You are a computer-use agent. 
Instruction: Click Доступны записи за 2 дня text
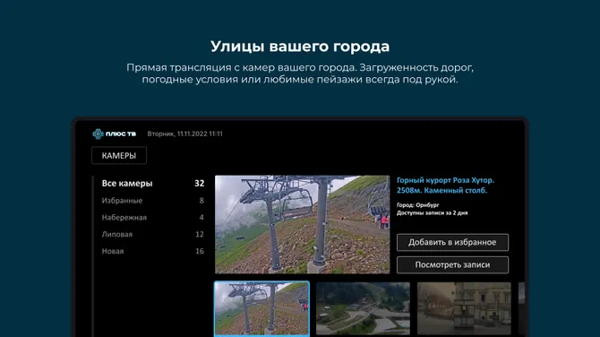[x=432, y=212]
